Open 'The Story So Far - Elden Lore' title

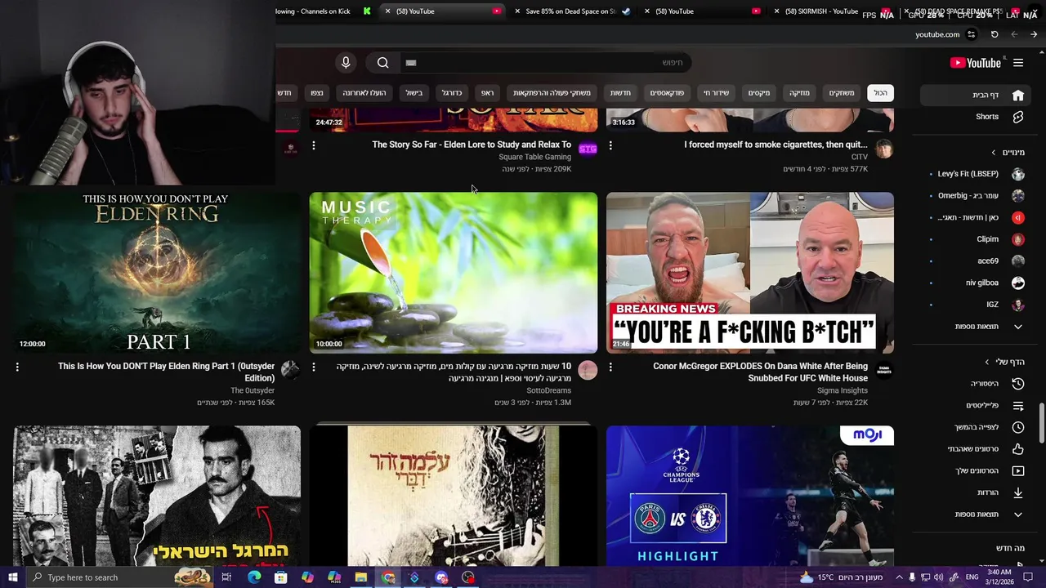tap(472, 145)
